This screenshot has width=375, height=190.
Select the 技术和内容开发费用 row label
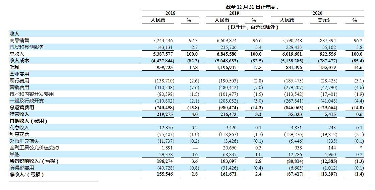click(32, 94)
